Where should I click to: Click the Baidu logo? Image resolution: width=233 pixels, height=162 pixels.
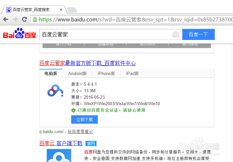pyautogui.click(x=19, y=33)
